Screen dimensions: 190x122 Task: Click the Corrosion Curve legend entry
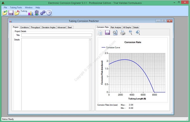[111, 48]
